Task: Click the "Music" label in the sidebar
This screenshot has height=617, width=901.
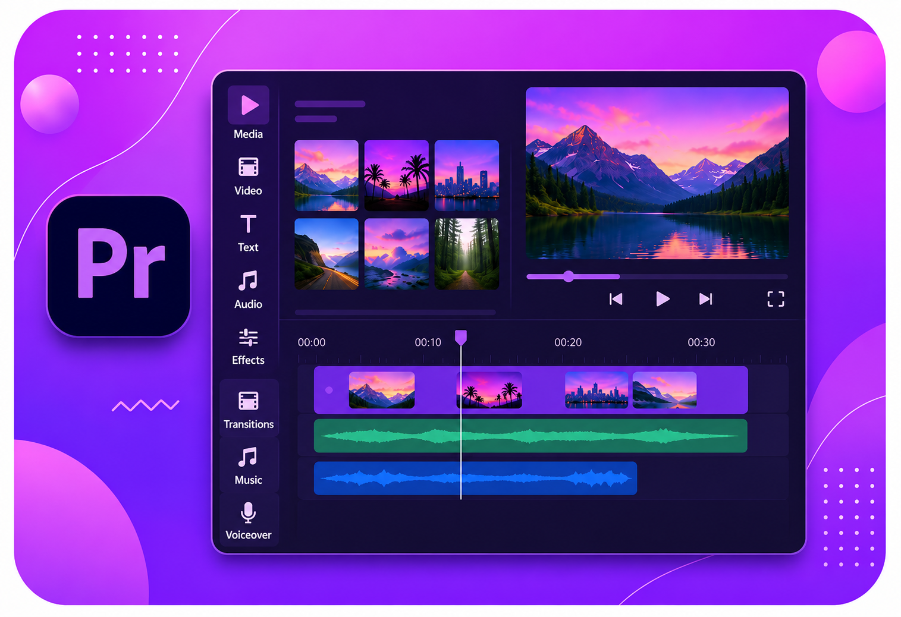Action: [x=248, y=480]
